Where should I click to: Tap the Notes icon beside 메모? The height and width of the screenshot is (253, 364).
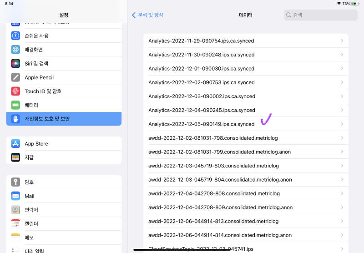(x=15, y=238)
